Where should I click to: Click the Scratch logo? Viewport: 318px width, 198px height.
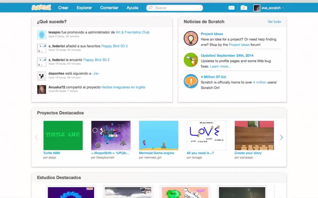[41, 8]
